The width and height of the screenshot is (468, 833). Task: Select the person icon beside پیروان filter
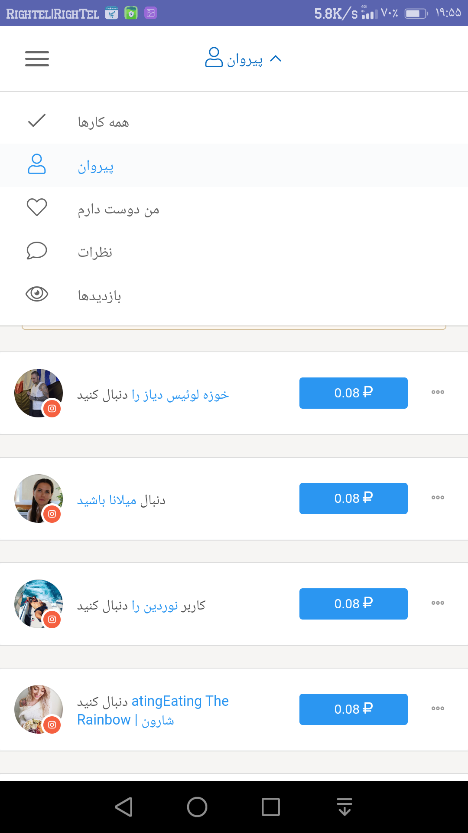point(37,165)
